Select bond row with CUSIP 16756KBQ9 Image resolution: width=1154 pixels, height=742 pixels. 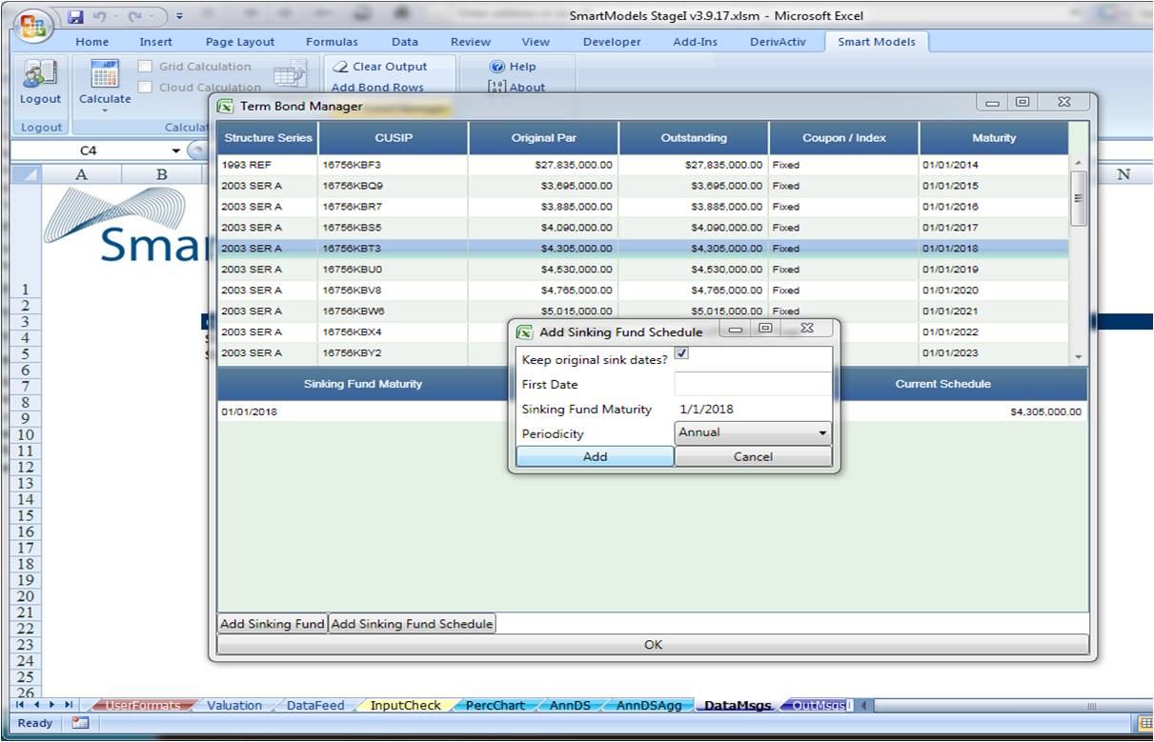pyautogui.click(x=643, y=186)
